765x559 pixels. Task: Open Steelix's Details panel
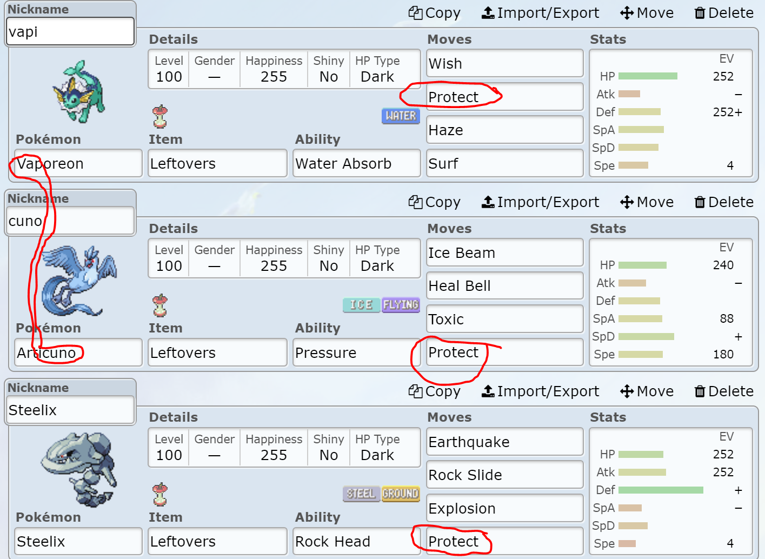coord(284,448)
